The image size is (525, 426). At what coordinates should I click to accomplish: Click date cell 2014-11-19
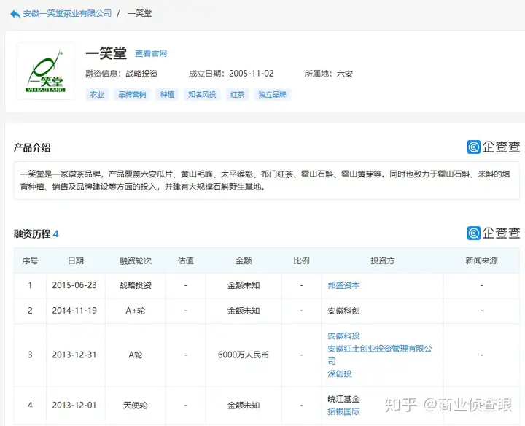tap(74, 311)
